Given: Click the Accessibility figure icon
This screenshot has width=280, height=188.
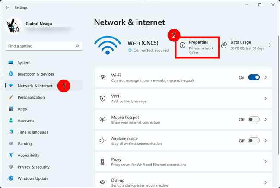Looking at the screenshot, I should [x=11, y=155].
